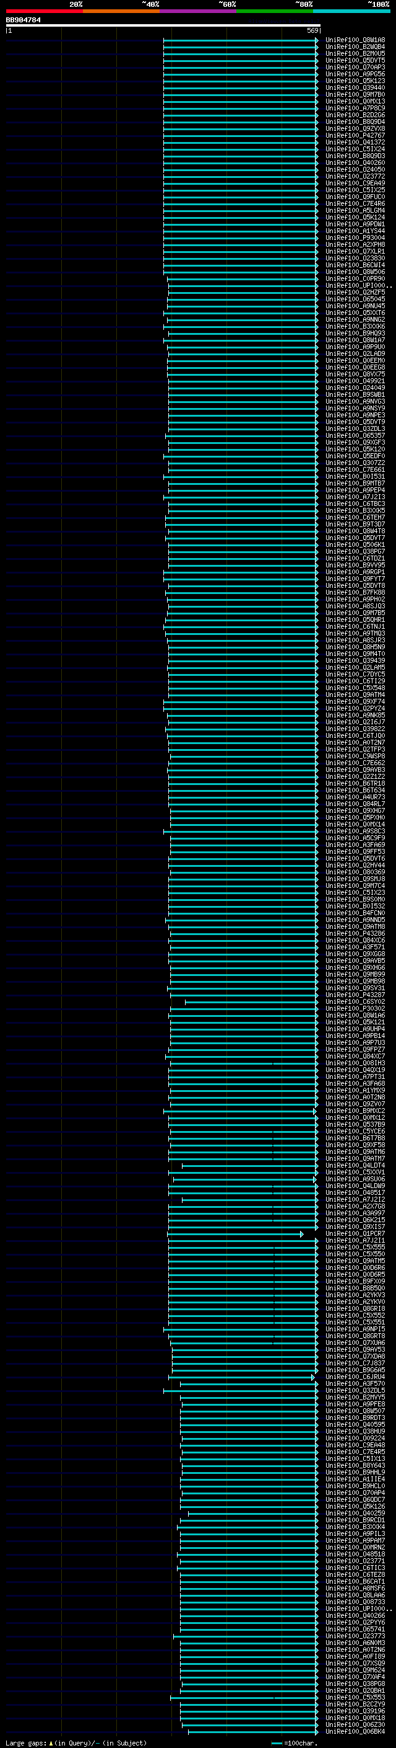Image resolution: width=396 pixels, height=1748 pixels.
Task: Select the UniRef100_C0PR90 label
Action: click(355, 279)
